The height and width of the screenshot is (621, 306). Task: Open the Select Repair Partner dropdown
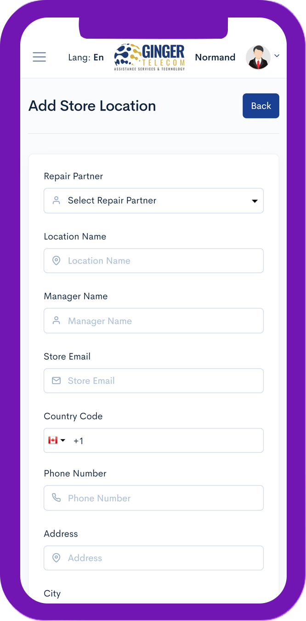click(x=153, y=200)
